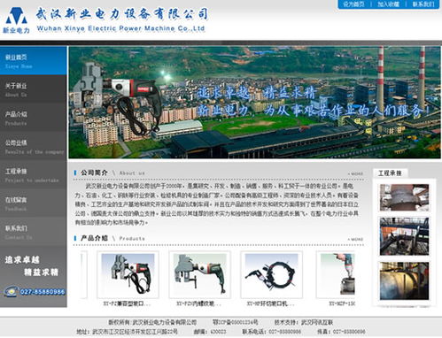Open the 设为首页 link at the top
Viewport: 442px width, 338px height.
[x=353, y=4]
